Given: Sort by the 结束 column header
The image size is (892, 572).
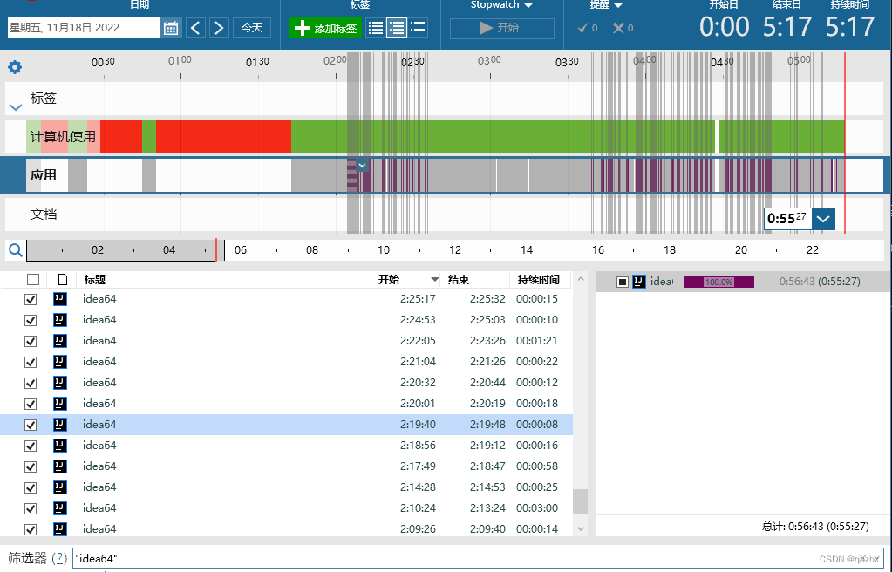Looking at the screenshot, I should (459, 279).
